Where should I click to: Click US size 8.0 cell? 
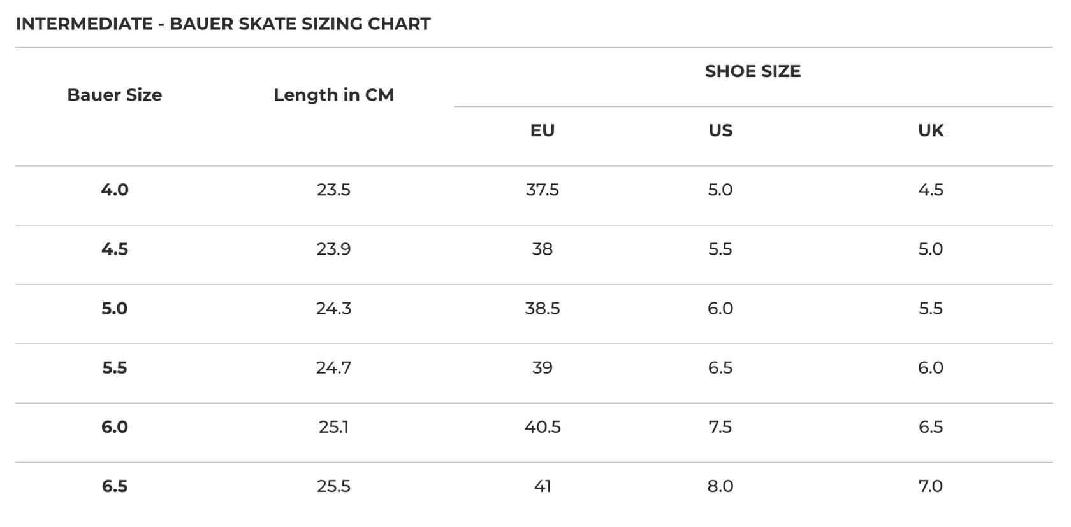[720, 486]
